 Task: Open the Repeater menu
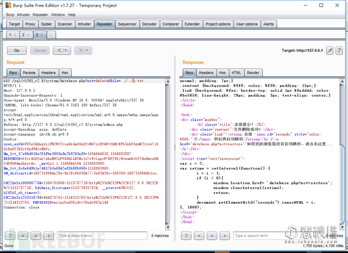pos(40,15)
